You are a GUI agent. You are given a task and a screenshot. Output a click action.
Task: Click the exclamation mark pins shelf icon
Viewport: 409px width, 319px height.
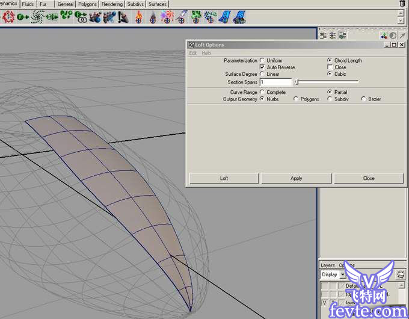123,17
